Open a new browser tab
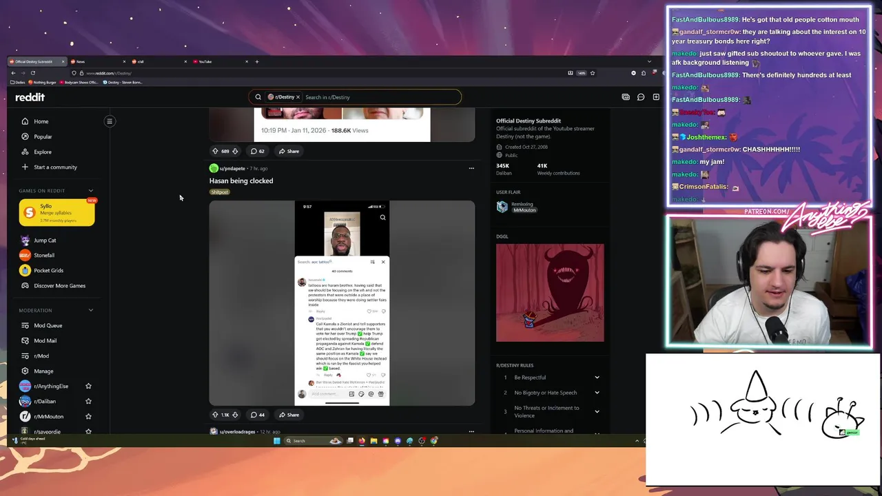The width and height of the screenshot is (882, 496). coord(257,61)
